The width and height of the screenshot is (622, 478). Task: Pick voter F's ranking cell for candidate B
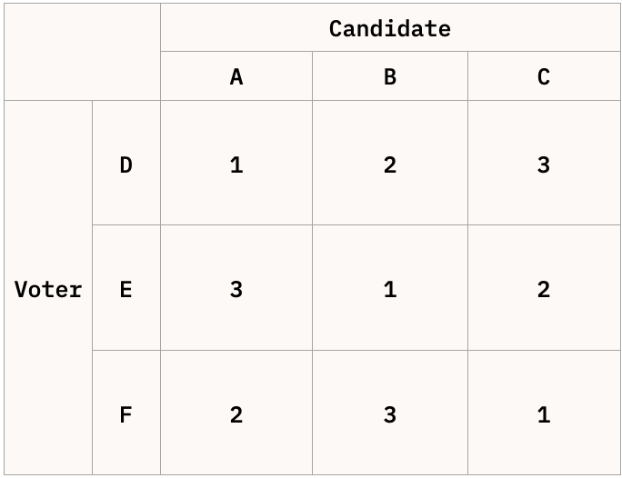(390, 414)
